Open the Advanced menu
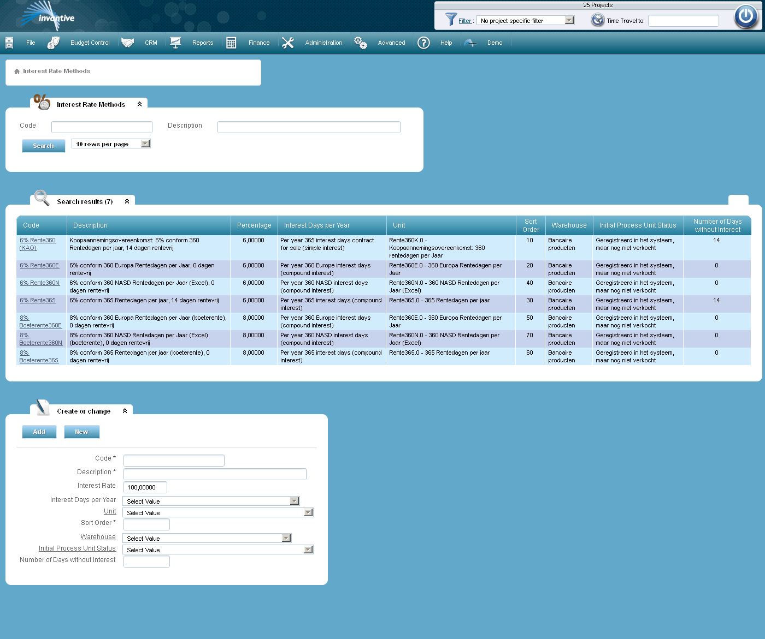 [392, 43]
